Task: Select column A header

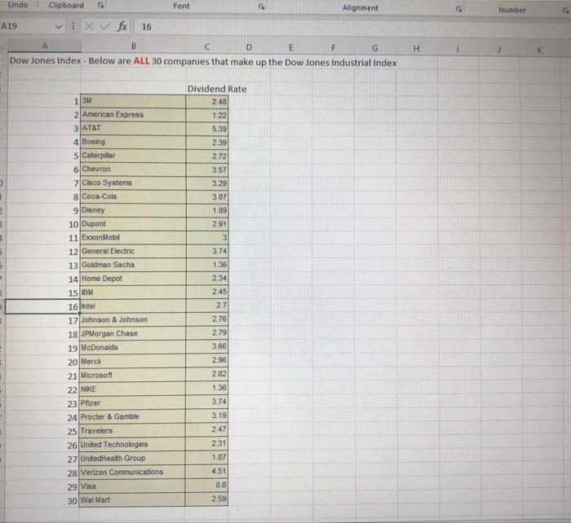Action: tap(44, 46)
